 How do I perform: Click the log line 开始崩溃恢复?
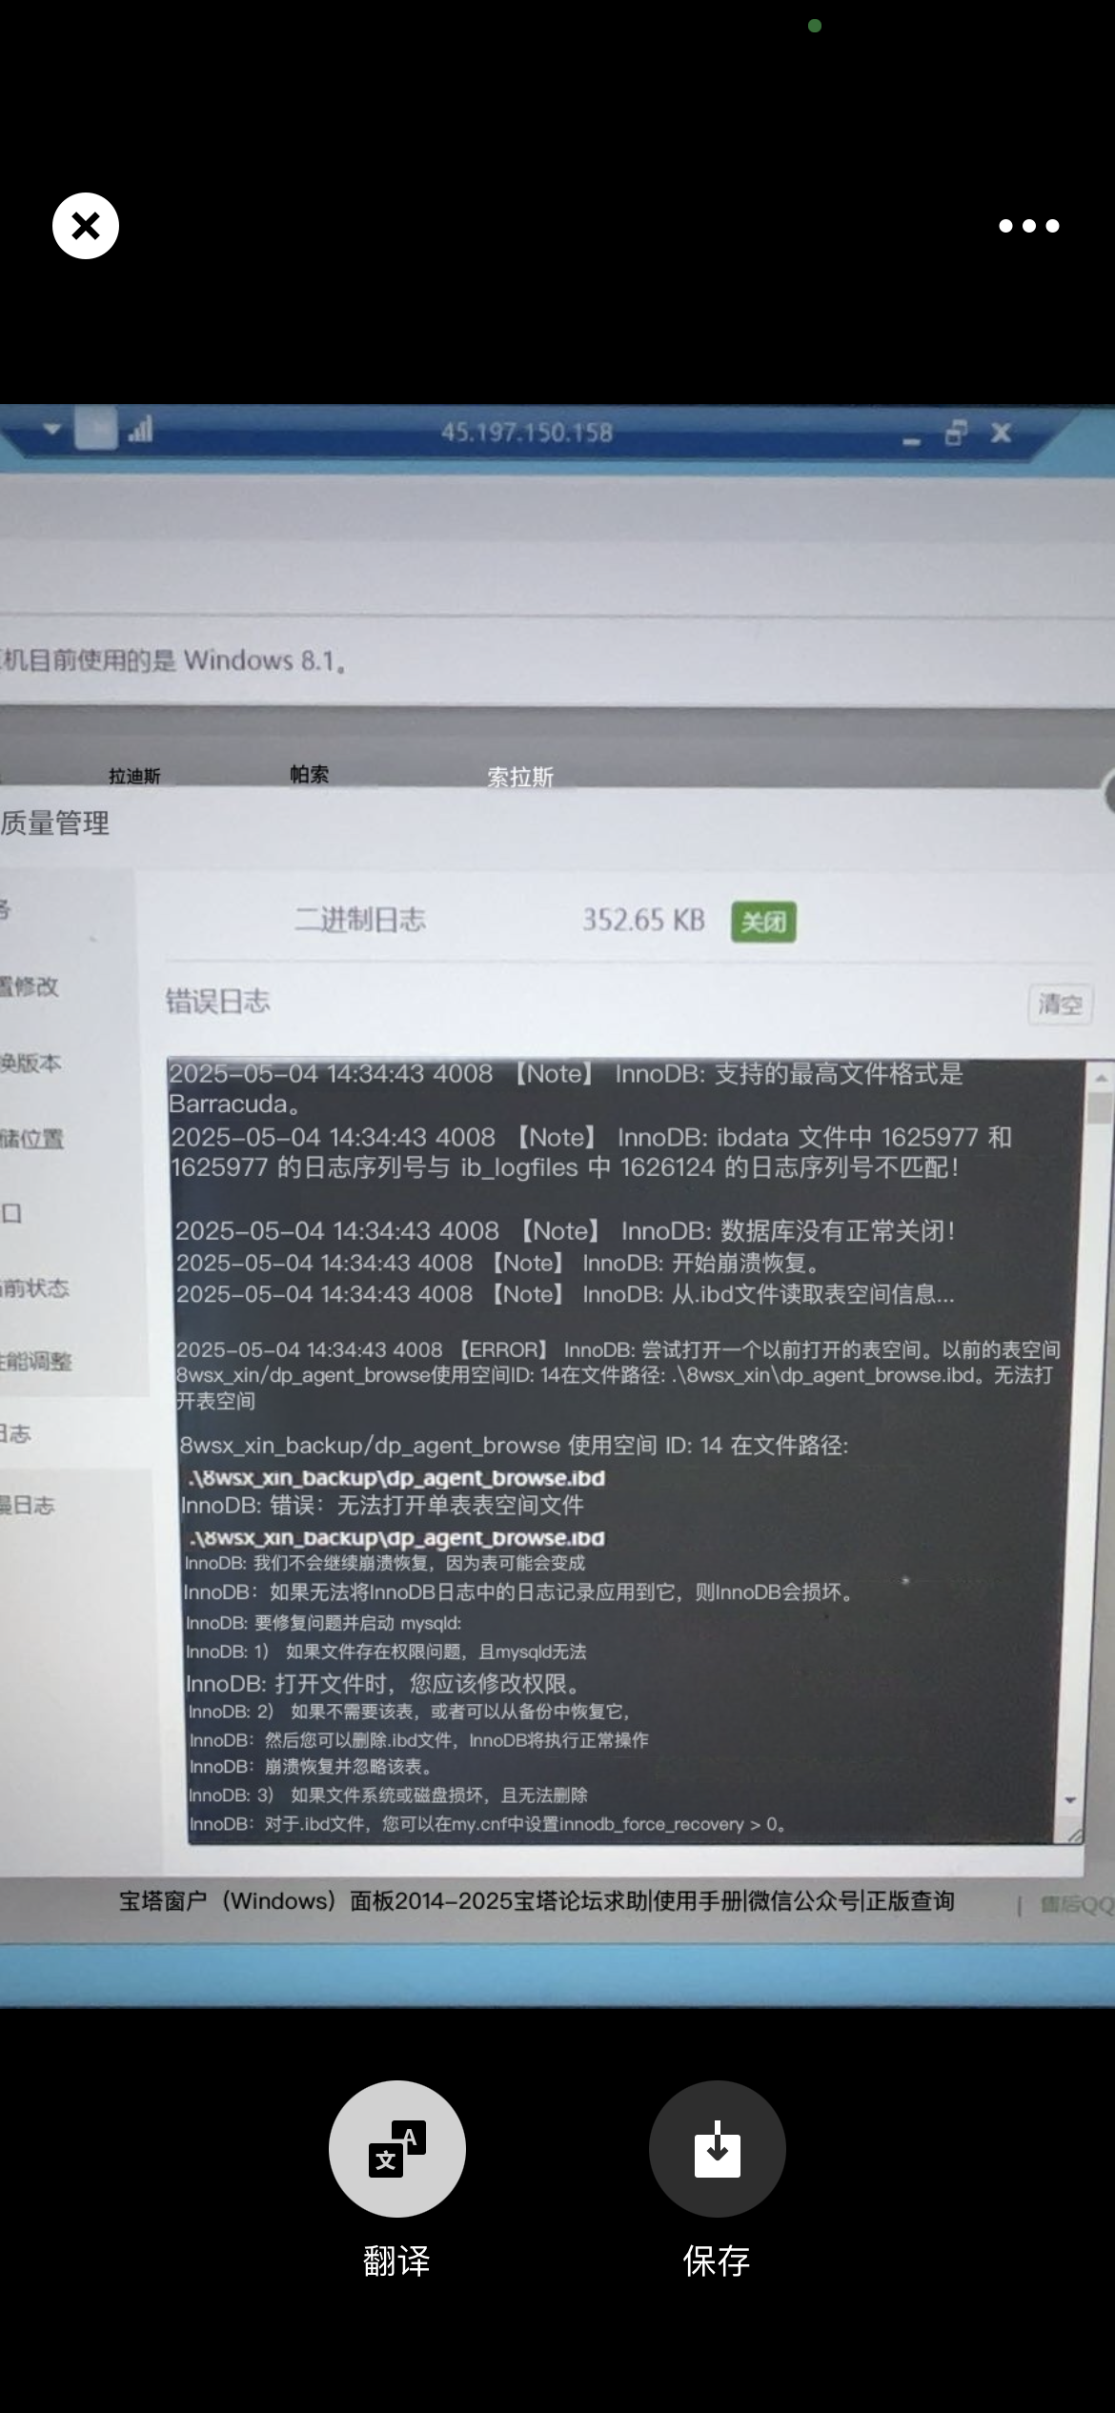(497, 1263)
